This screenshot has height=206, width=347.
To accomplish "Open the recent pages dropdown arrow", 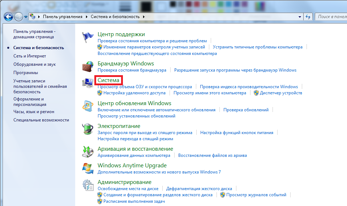I will pyautogui.click(x=26, y=17).
